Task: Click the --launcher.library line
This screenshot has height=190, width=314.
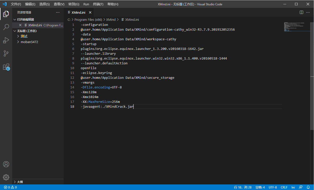Action: (98, 53)
